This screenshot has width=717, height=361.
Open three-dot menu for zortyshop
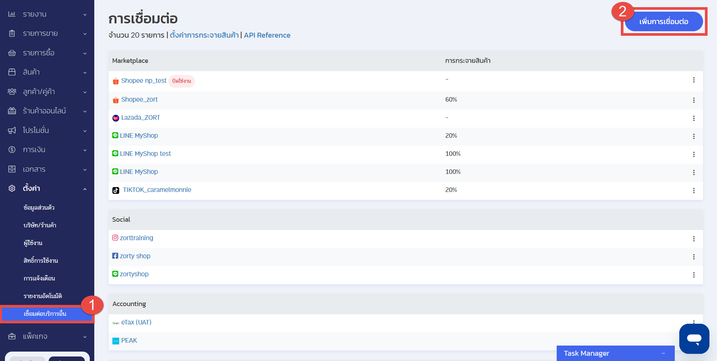694,275
